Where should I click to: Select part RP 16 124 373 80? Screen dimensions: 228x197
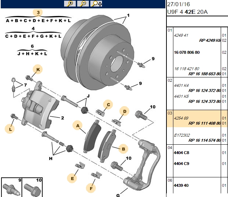click(205, 101)
